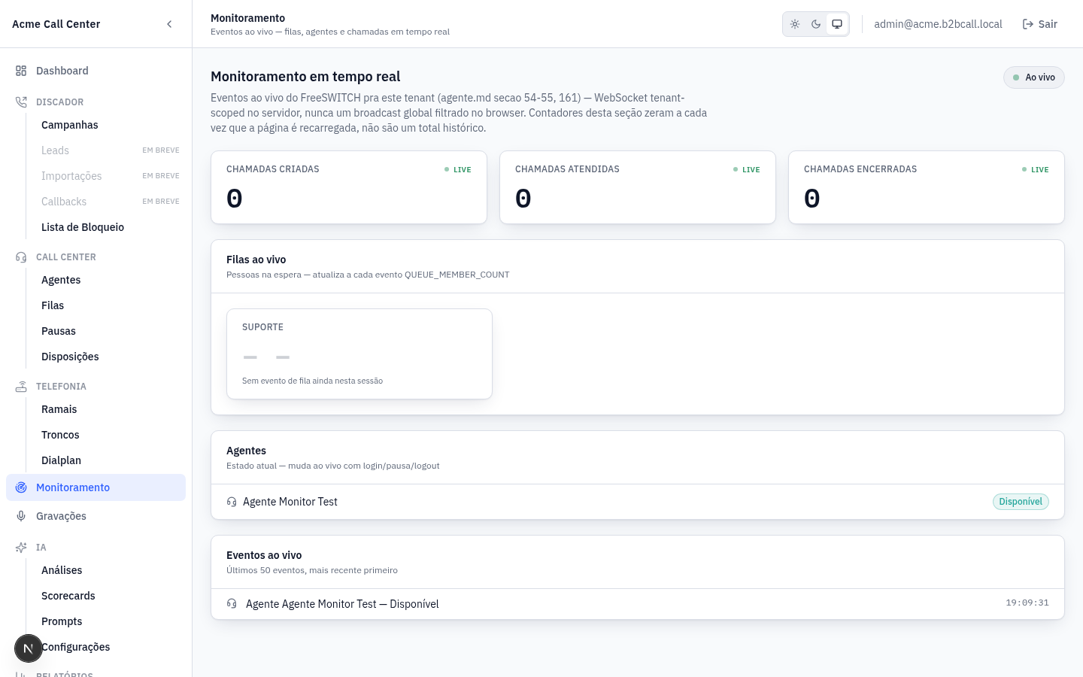This screenshot has height=677, width=1083.
Task: Open the Dashboard grid icon
Action: (21, 71)
